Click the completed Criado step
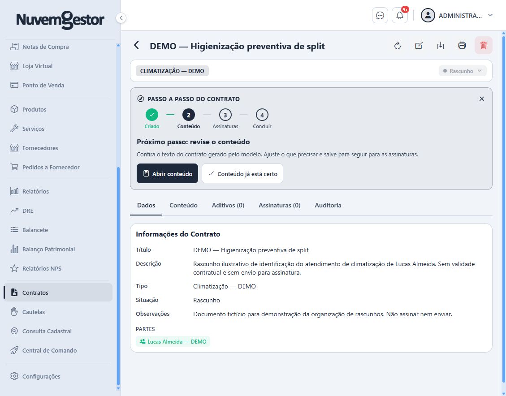 tap(151, 119)
